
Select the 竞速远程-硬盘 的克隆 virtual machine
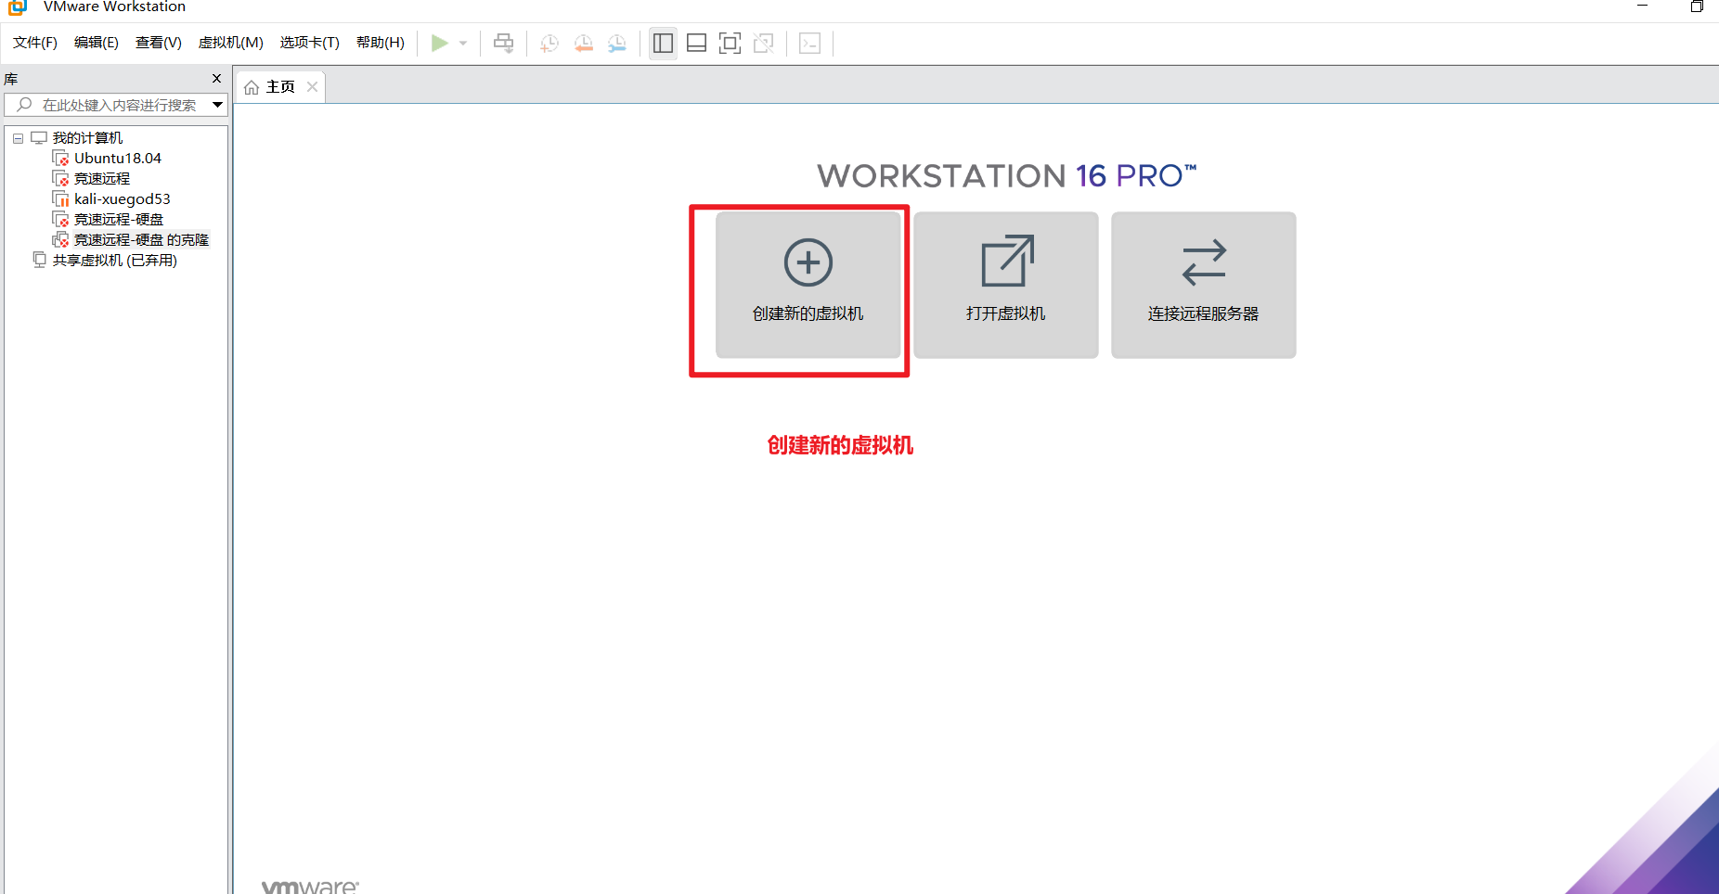click(142, 240)
